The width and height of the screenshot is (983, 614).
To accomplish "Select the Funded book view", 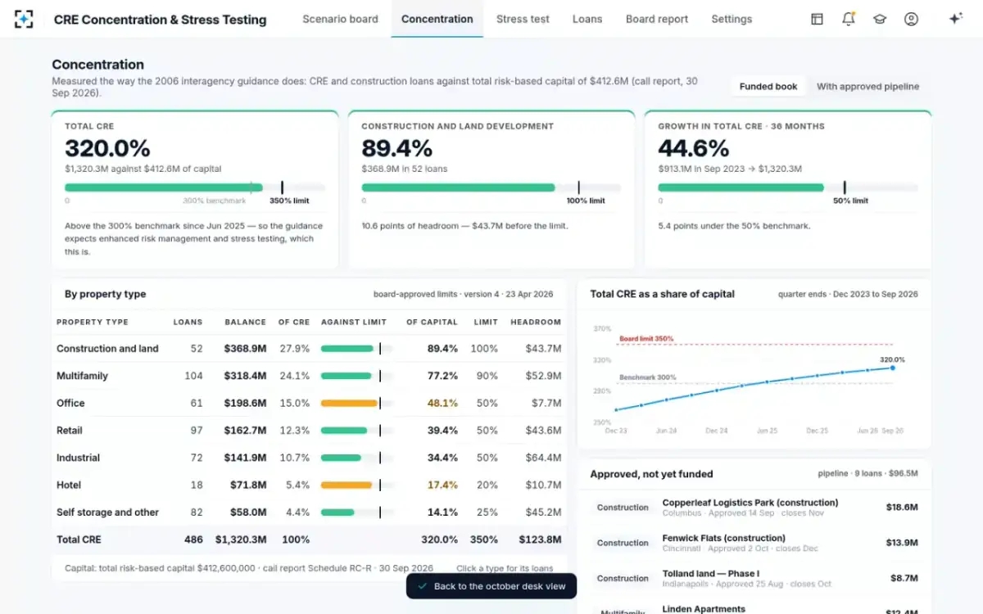I will pyautogui.click(x=768, y=87).
